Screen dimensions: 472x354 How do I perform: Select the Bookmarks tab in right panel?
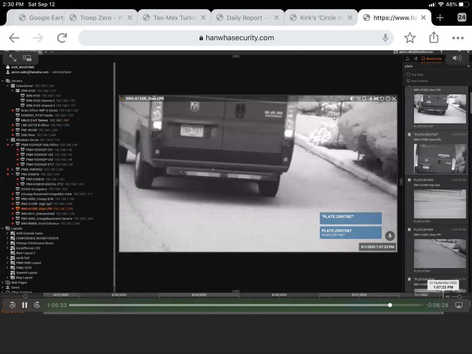pyautogui.click(x=431, y=59)
